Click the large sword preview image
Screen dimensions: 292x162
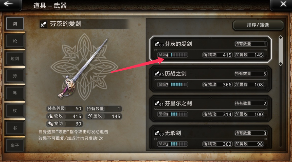click(84, 68)
